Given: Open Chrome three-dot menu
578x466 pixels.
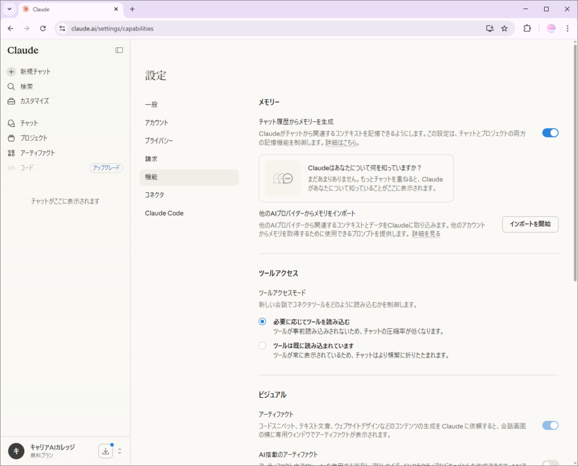Looking at the screenshot, I should pos(567,28).
